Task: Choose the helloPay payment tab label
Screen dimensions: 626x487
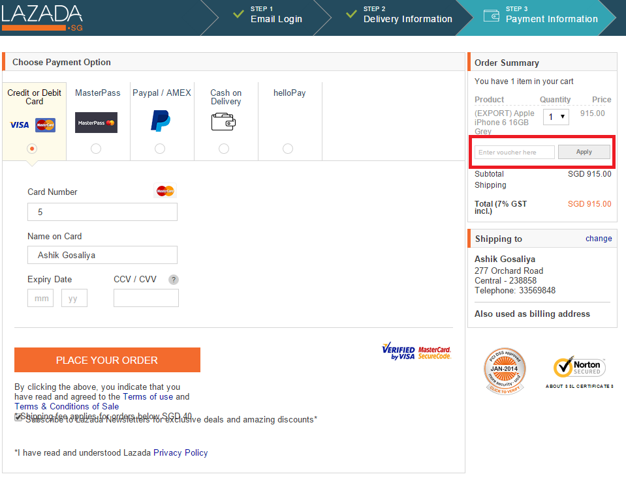Action: coord(289,93)
